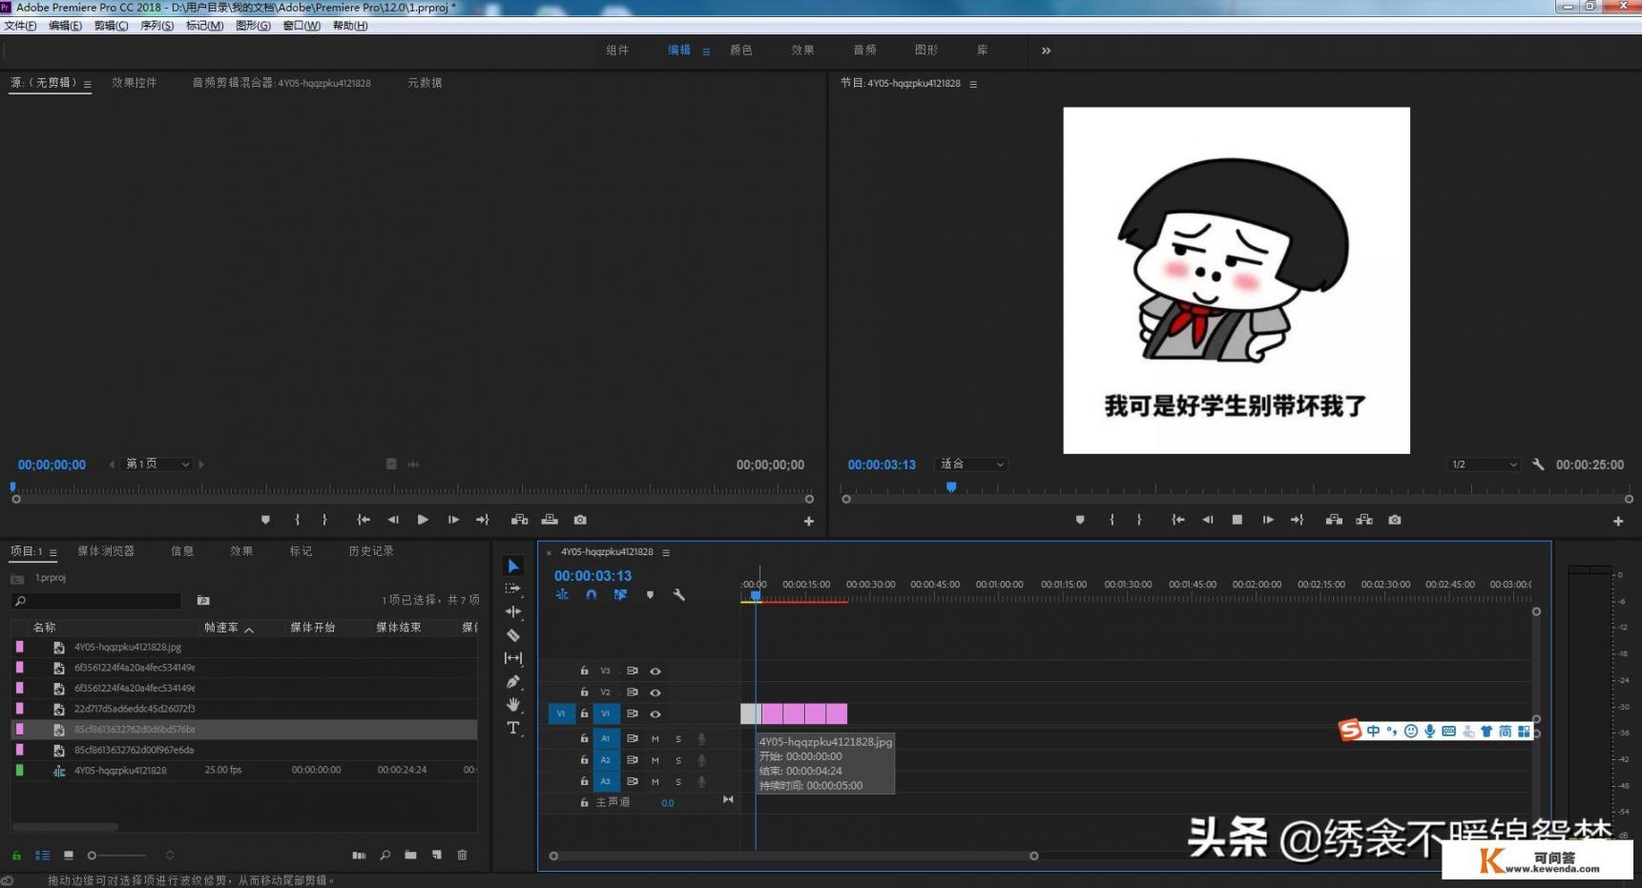The height and width of the screenshot is (888, 1642).
Task: Step forward one frame in Program monitor
Action: [1268, 520]
